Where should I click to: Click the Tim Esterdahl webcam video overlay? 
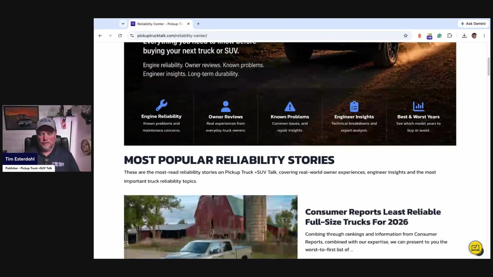tap(47, 138)
